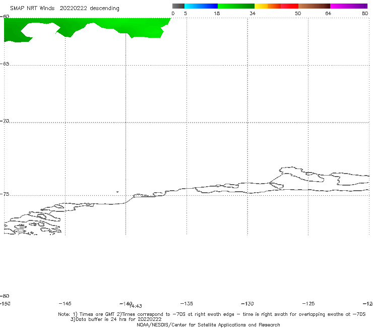Click the -145 longitude axis label
This screenshot has height=328, width=373.
click(65, 303)
